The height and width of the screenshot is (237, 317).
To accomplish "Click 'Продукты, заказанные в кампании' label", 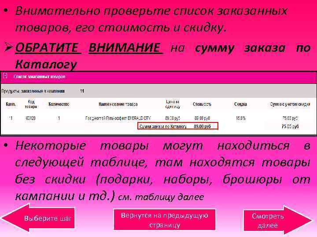I will pos(33,91).
